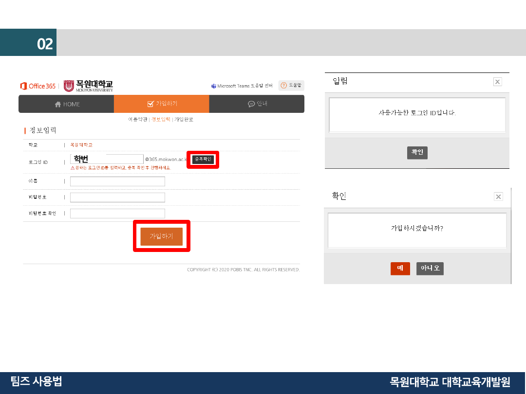The width and height of the screenshot is (526, 394).
Task: Decline signup by clicking 아니오
Action: pos(430,269)
